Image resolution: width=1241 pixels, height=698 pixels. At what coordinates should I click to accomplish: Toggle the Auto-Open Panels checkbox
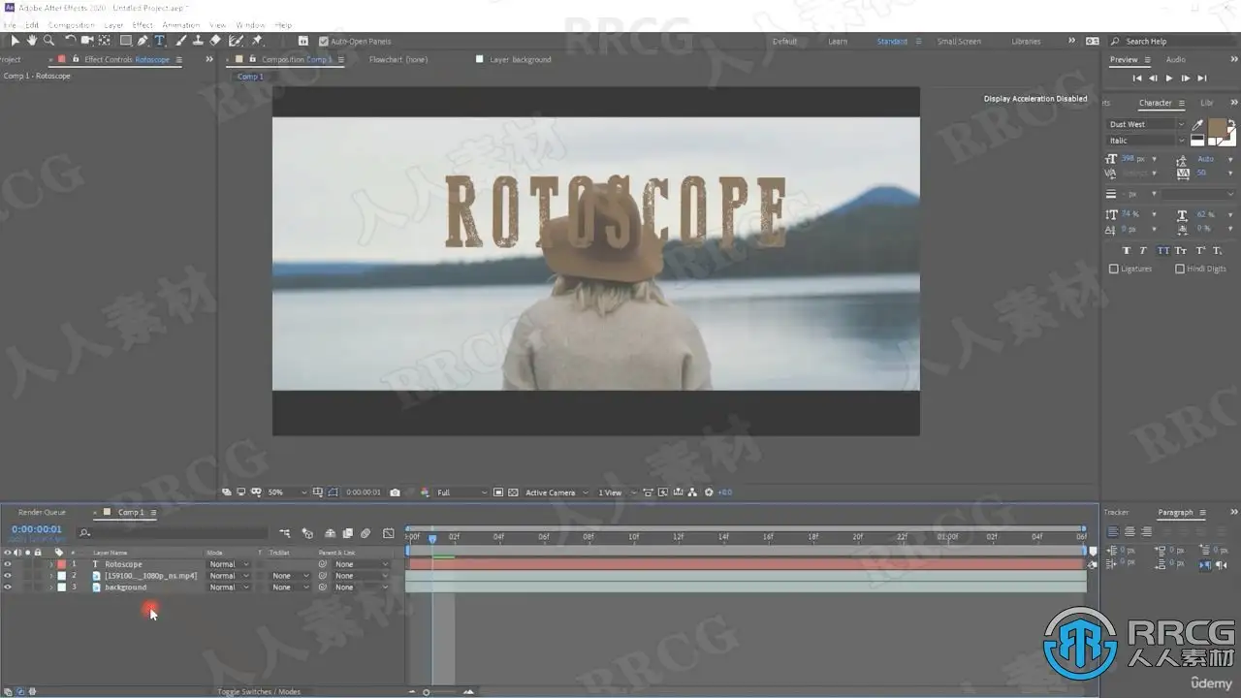click(x=324, y=42)
